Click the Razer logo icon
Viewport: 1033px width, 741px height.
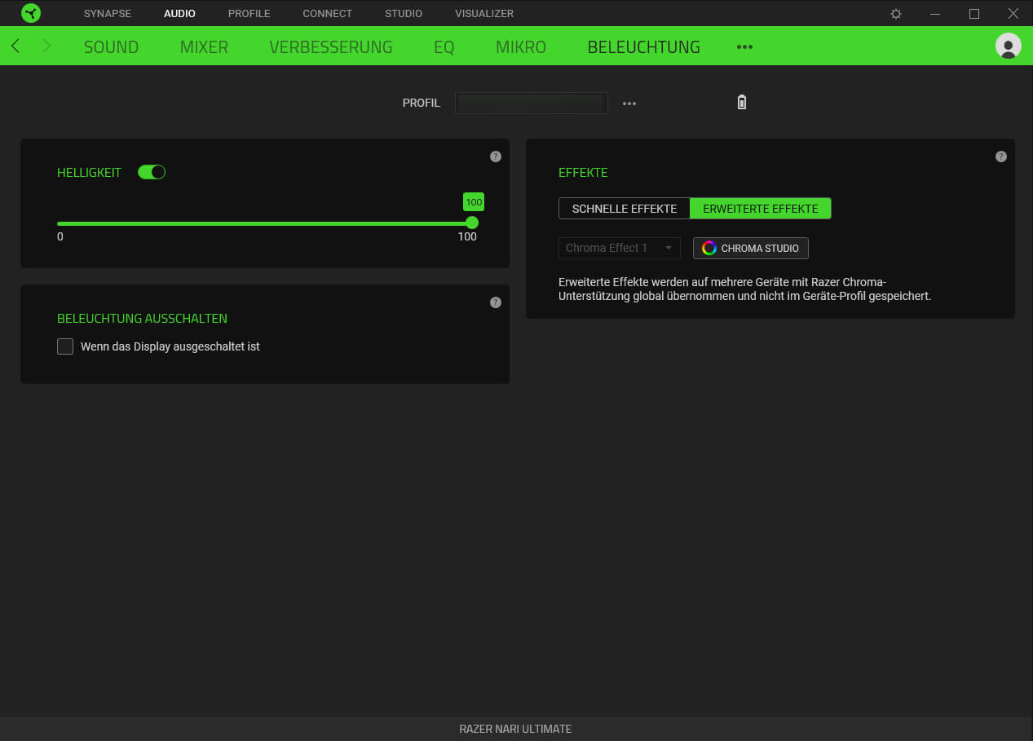point(31,13)
